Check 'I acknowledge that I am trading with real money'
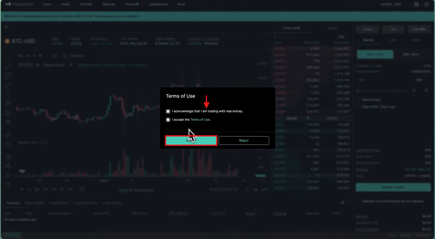435x239 pixels. (168, 111)
